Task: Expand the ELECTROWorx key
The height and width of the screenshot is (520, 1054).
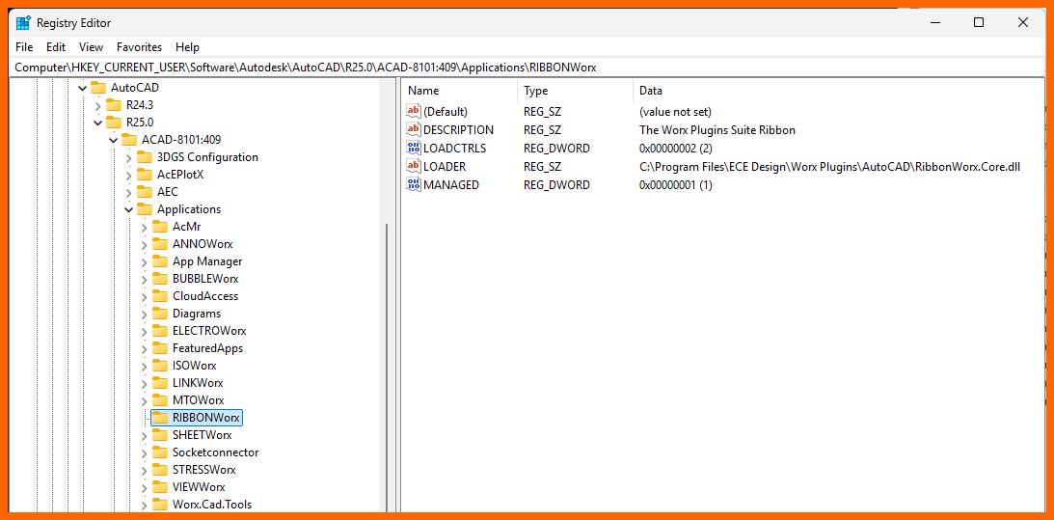Action: (x=144, y=331)
